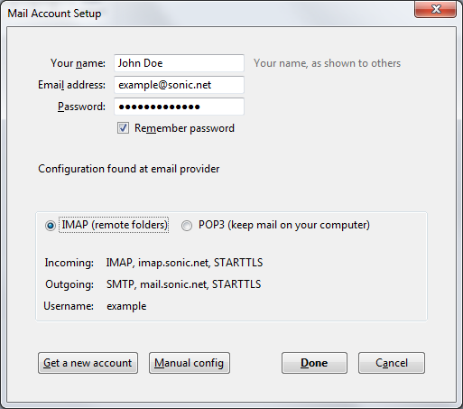Confirm setup with the Done button
463x409 pixels.
pos(314,363)
